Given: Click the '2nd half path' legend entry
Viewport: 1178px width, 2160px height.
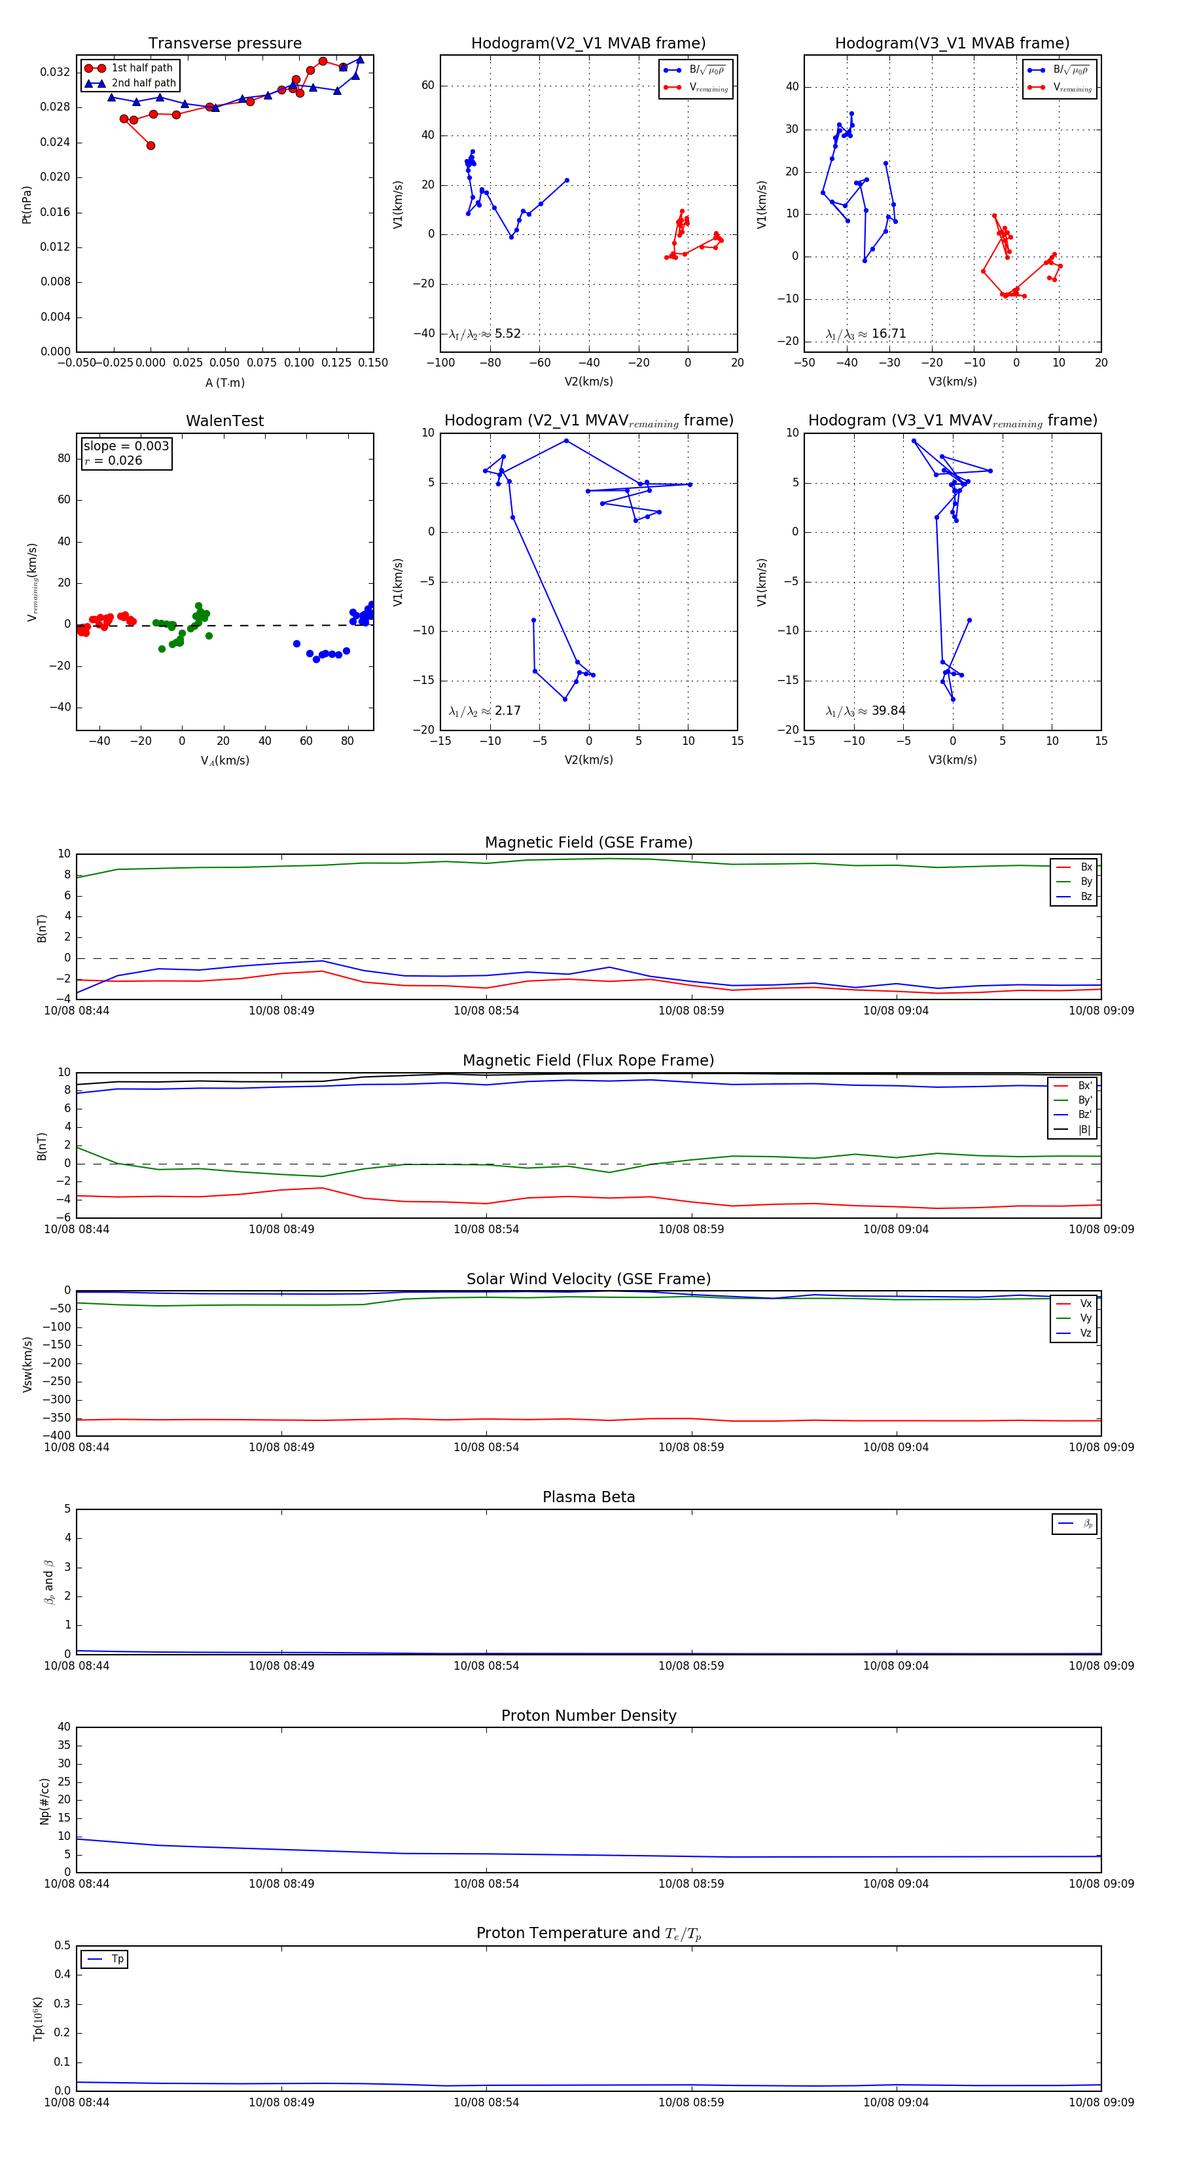Looking at the screenshot, I should coord(130,83).
